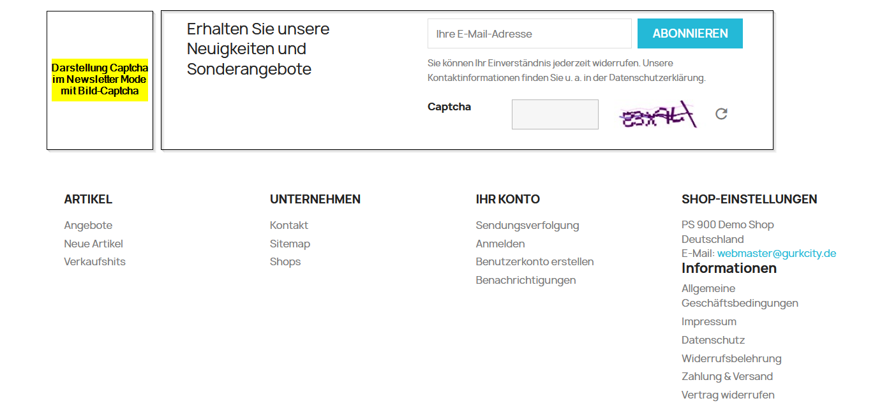The height and width of the screenshot is (410, 889).
Task: Open the Kontakt page link
Action: pyautogui.click(x=288, y=225)
